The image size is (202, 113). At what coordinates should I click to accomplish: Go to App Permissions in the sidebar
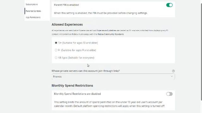[x=33, y=17]
